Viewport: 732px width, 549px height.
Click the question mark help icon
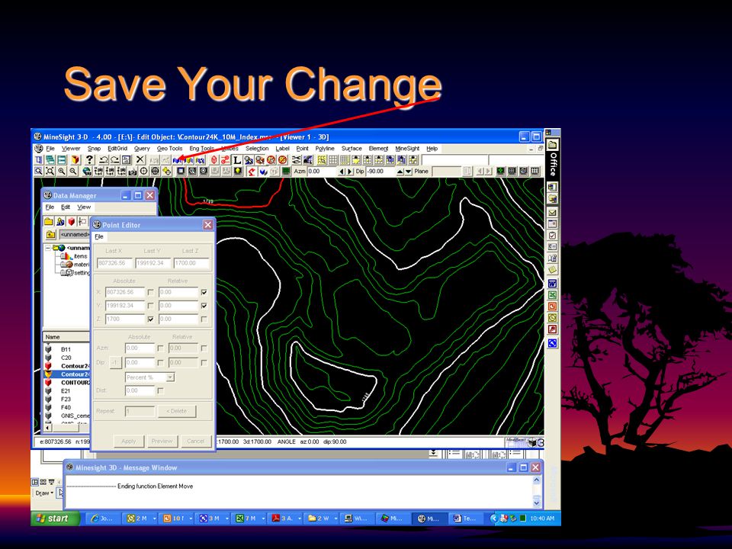point(89,159)
